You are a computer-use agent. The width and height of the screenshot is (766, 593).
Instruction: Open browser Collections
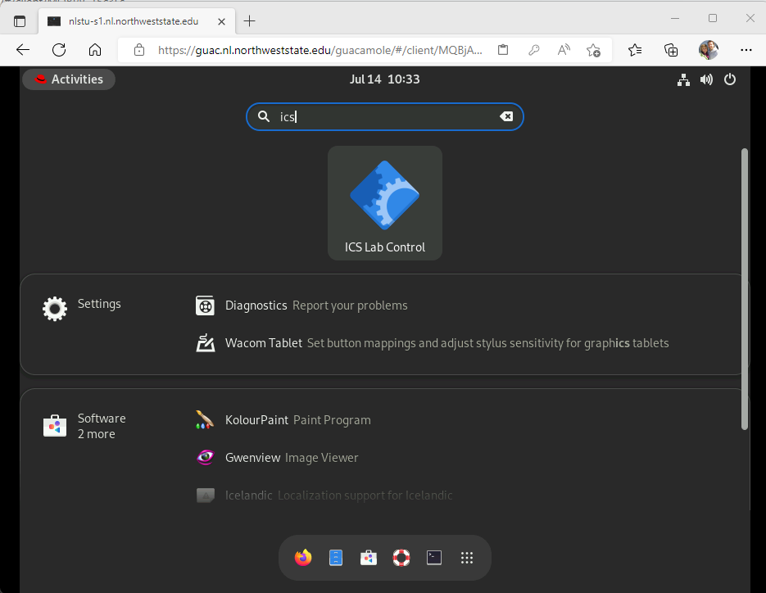[x=671, y=50]
